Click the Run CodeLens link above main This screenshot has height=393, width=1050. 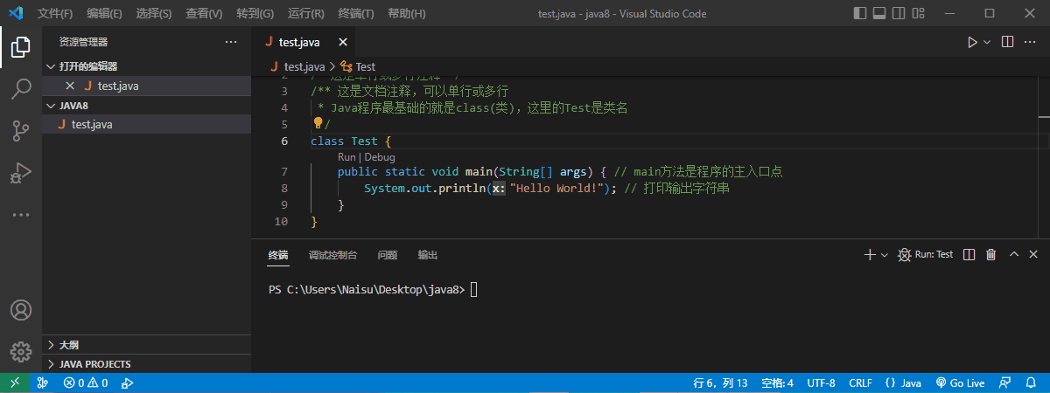click(346, 157)
